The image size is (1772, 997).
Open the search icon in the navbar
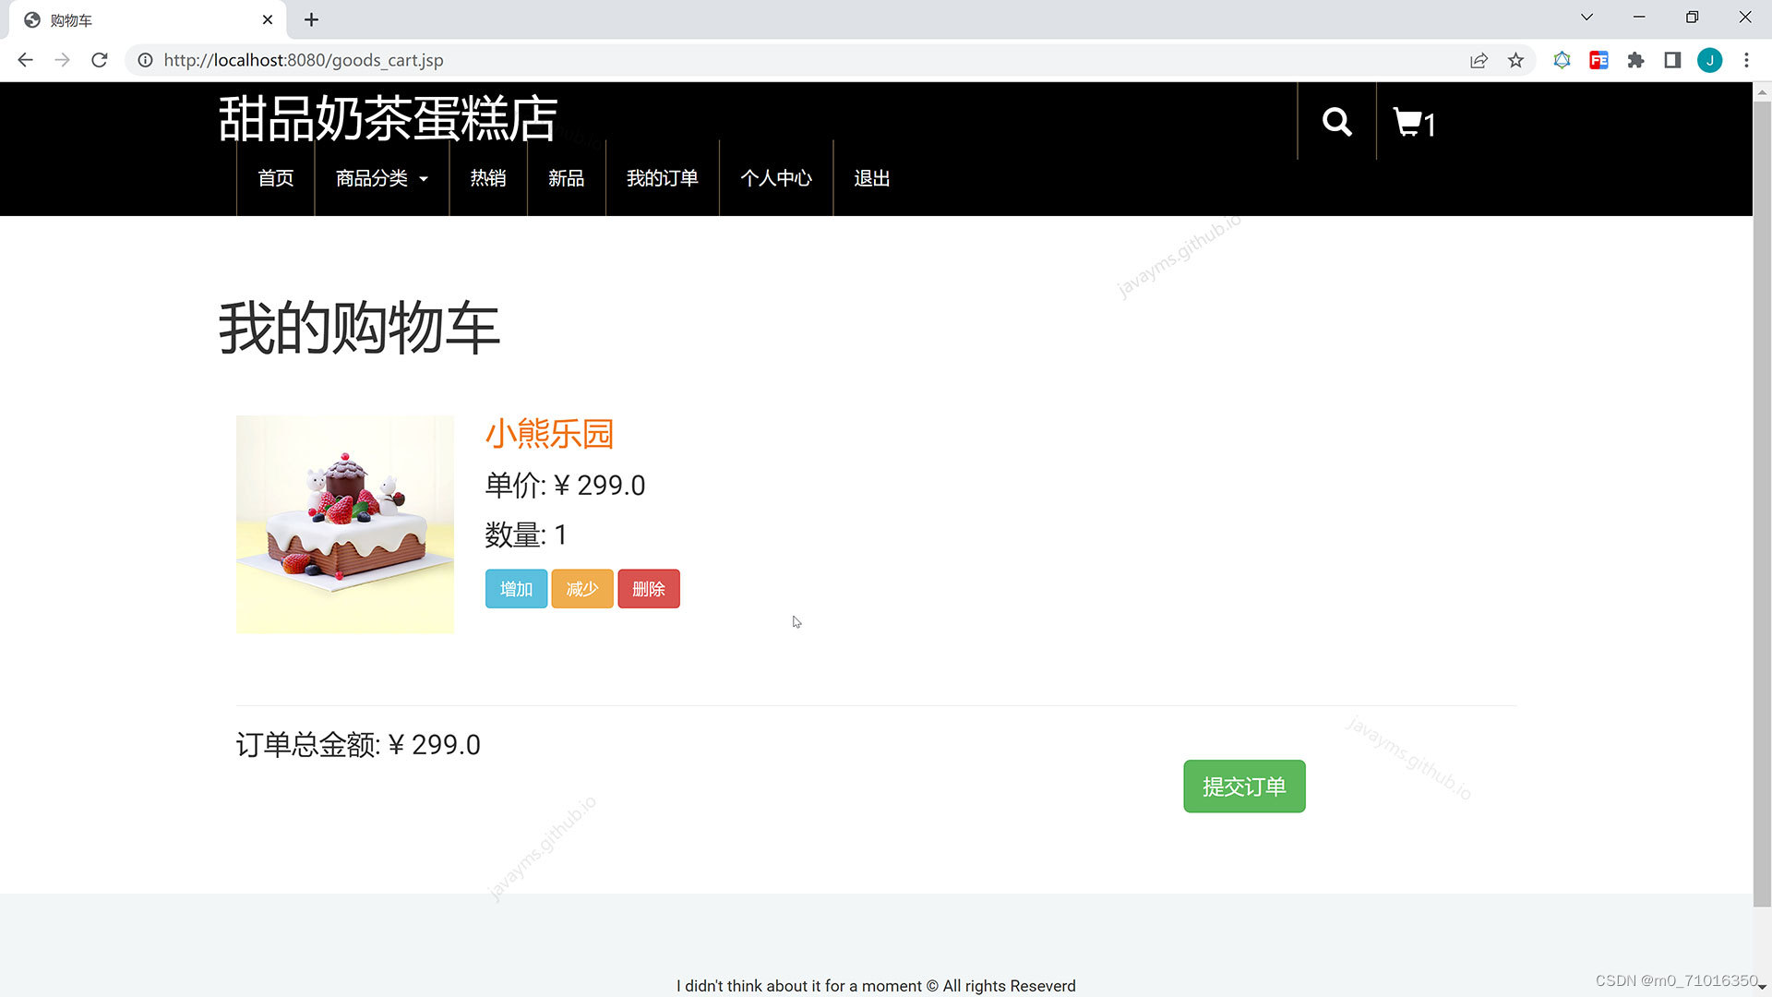pyautogui.click(x=1335, y=121)
